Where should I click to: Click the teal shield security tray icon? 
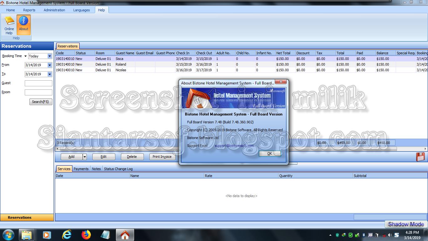[x=337, y=235]
